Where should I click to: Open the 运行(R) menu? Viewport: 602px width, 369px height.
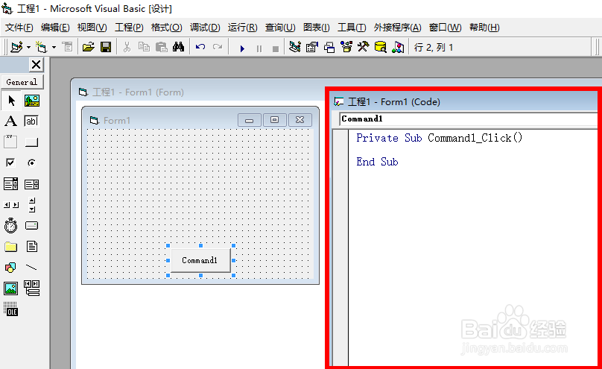pos(242,28)
